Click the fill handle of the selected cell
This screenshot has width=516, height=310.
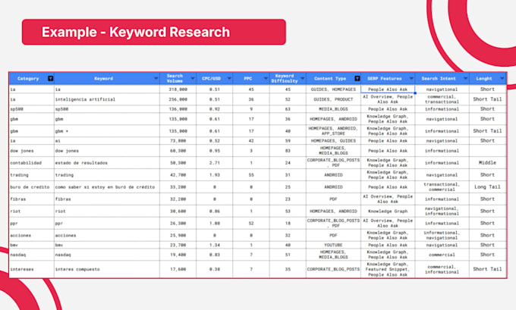[x=415, y=93]
